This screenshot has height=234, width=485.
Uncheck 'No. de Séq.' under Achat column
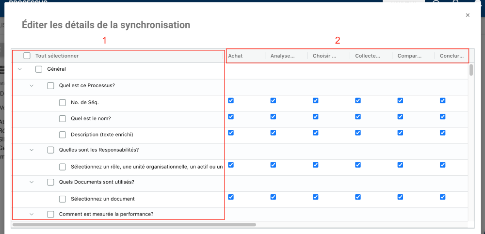tap(231, 101)
